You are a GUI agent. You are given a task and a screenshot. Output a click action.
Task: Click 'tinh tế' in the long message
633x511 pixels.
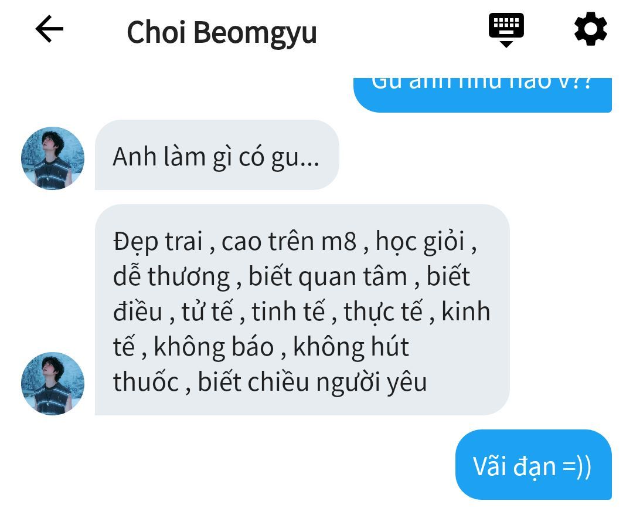(x=288, y=312)
